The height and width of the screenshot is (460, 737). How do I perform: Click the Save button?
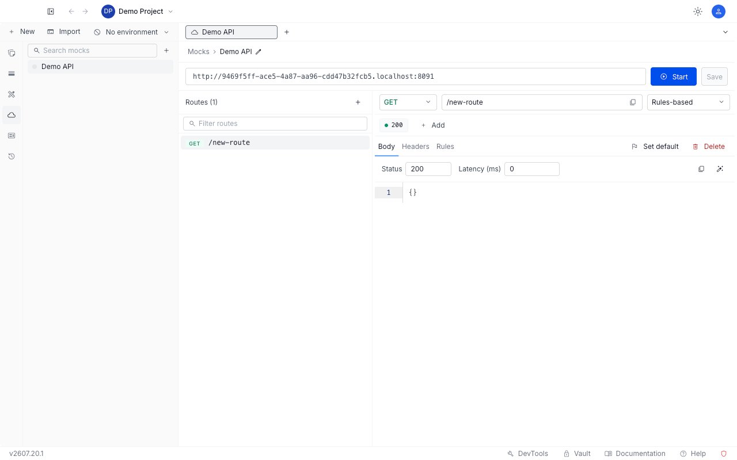[x=715, y=76]
